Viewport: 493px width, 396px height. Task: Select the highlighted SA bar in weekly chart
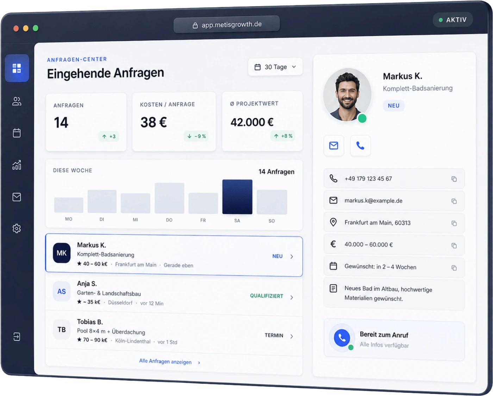point(237,197)
